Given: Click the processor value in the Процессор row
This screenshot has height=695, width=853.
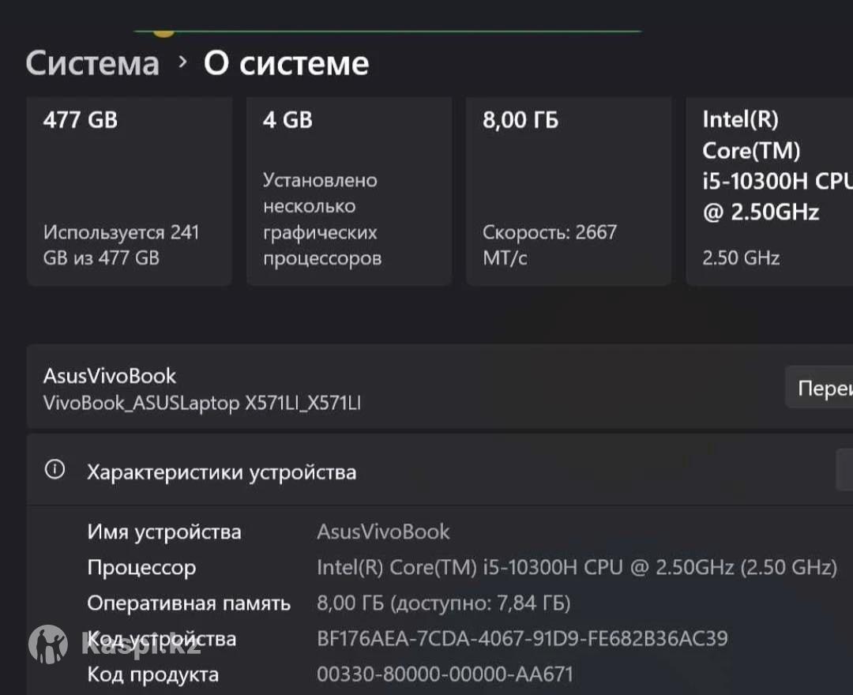Looking at the screenshot, I should (577, 567).
